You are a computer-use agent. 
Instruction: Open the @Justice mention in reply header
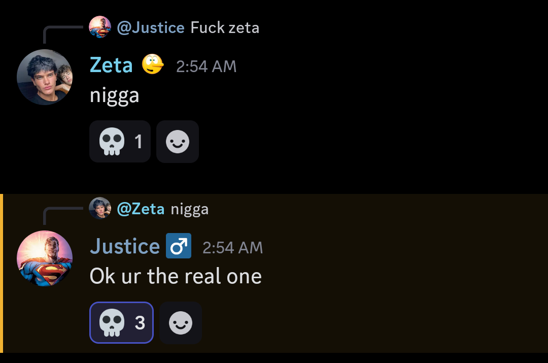click(151, 27)
